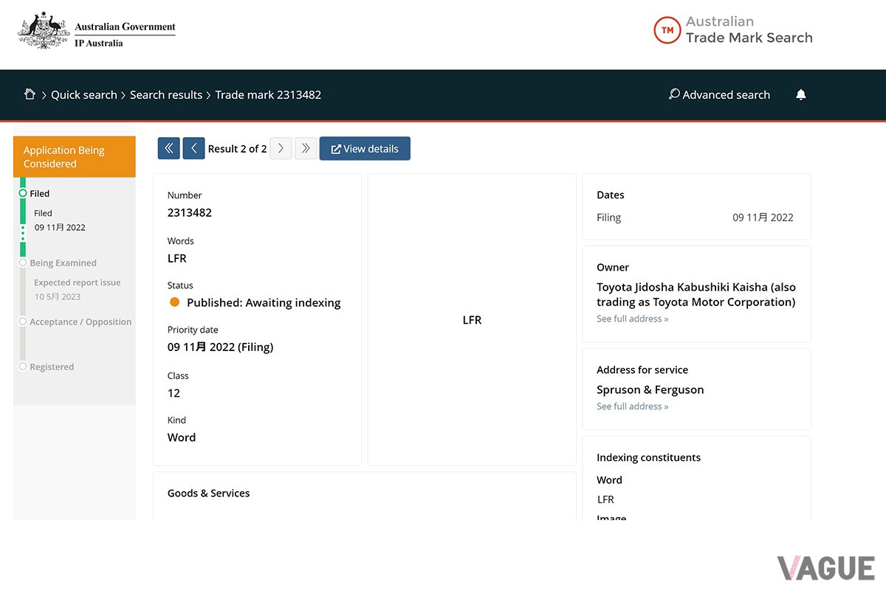This screenshot has width=886, height=590.
Task: Click the Being Examined timeline stage
Action: 63,263
